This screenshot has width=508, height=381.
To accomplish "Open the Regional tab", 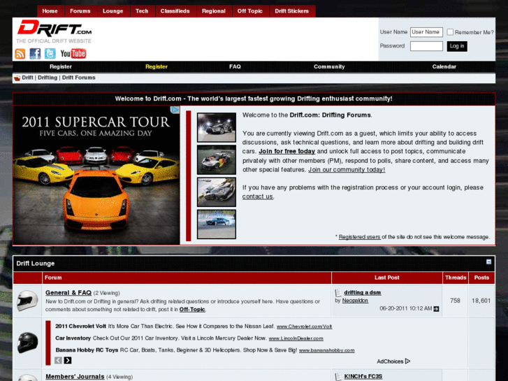I will coord(214,11).
